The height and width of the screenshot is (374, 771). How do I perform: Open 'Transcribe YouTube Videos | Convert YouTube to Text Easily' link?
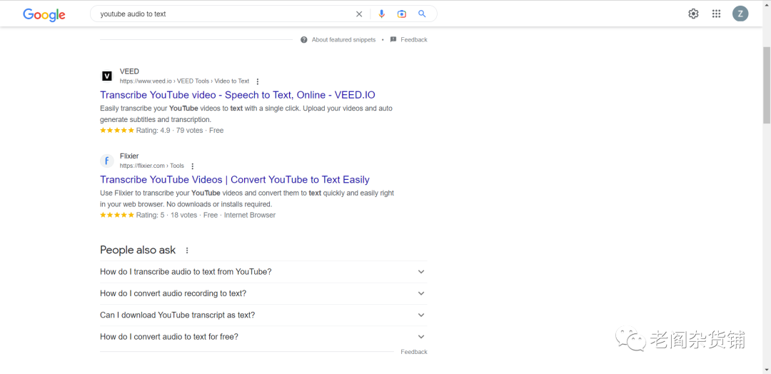235,179
